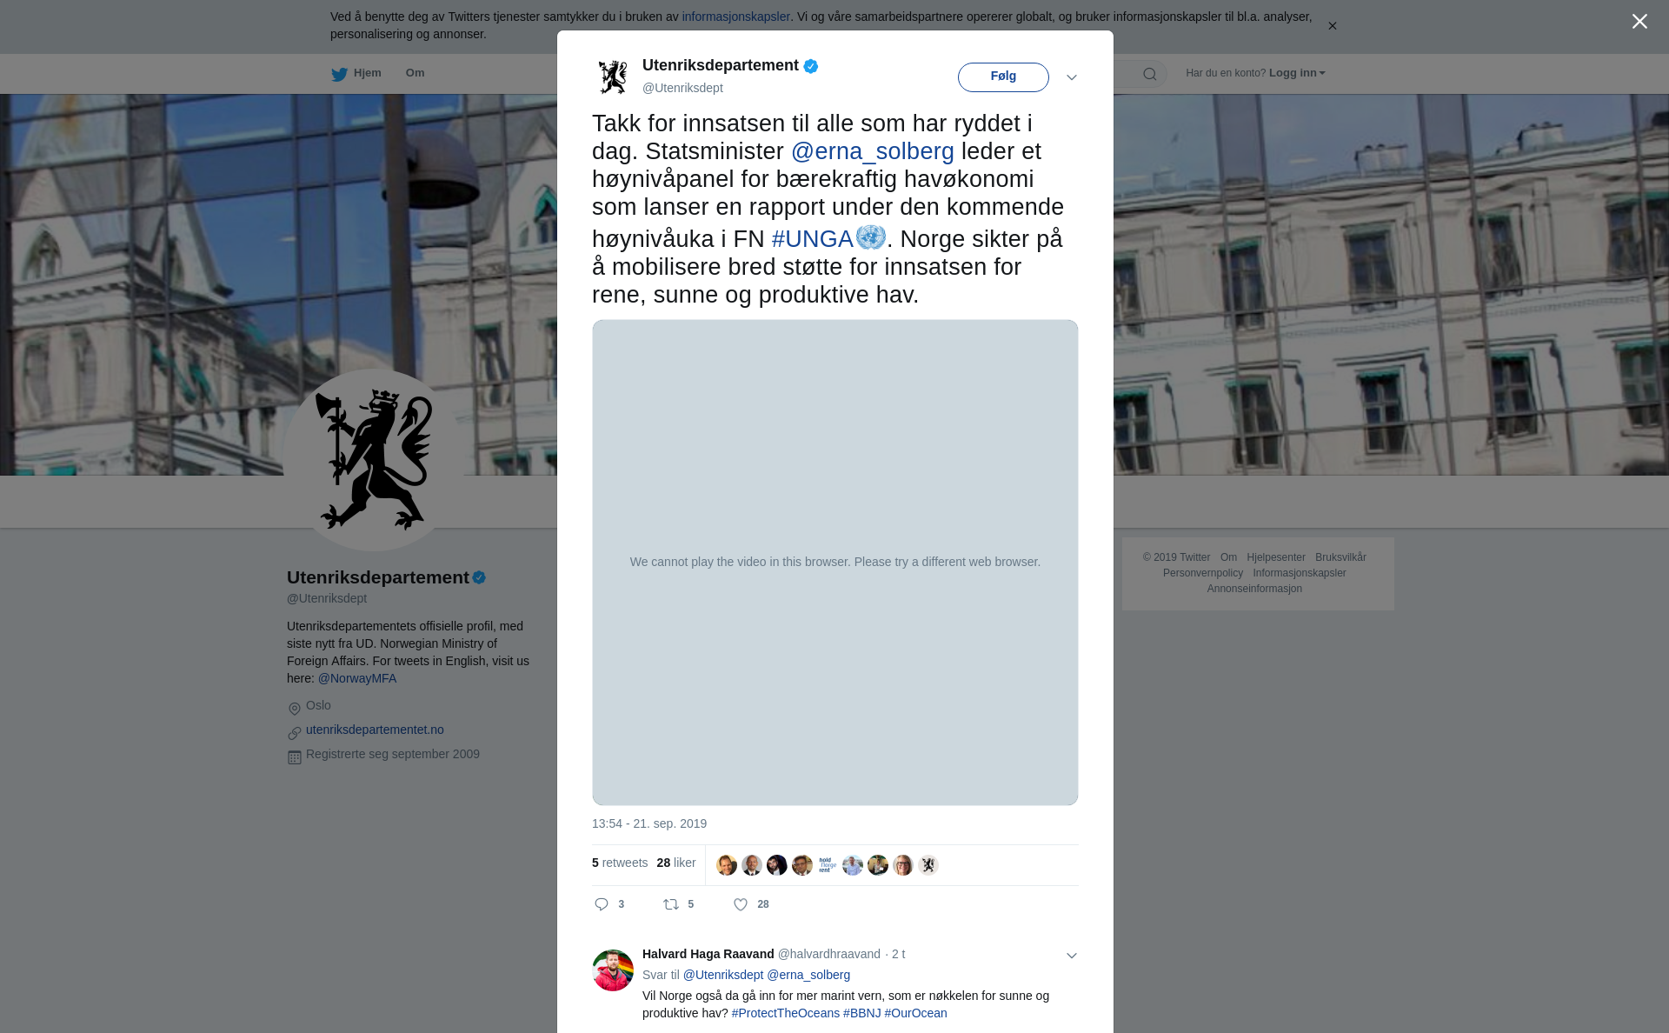Dismiss the cookie notice with the small x
Viewport: 1669px width, 1033px height.
(x=1332, y=26)
